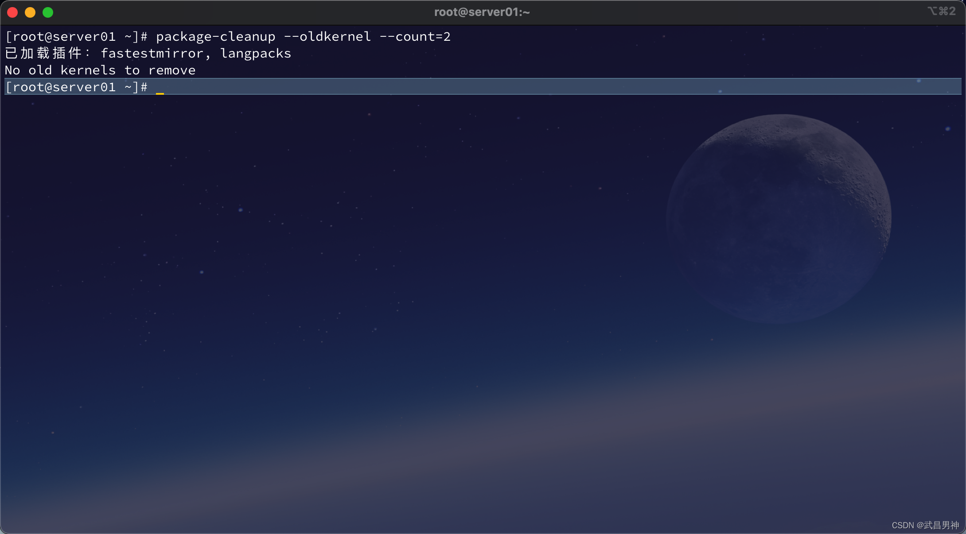Screen dimensions: 966x534
Task: Click the moon in terminal background
Action: (779, 218)
